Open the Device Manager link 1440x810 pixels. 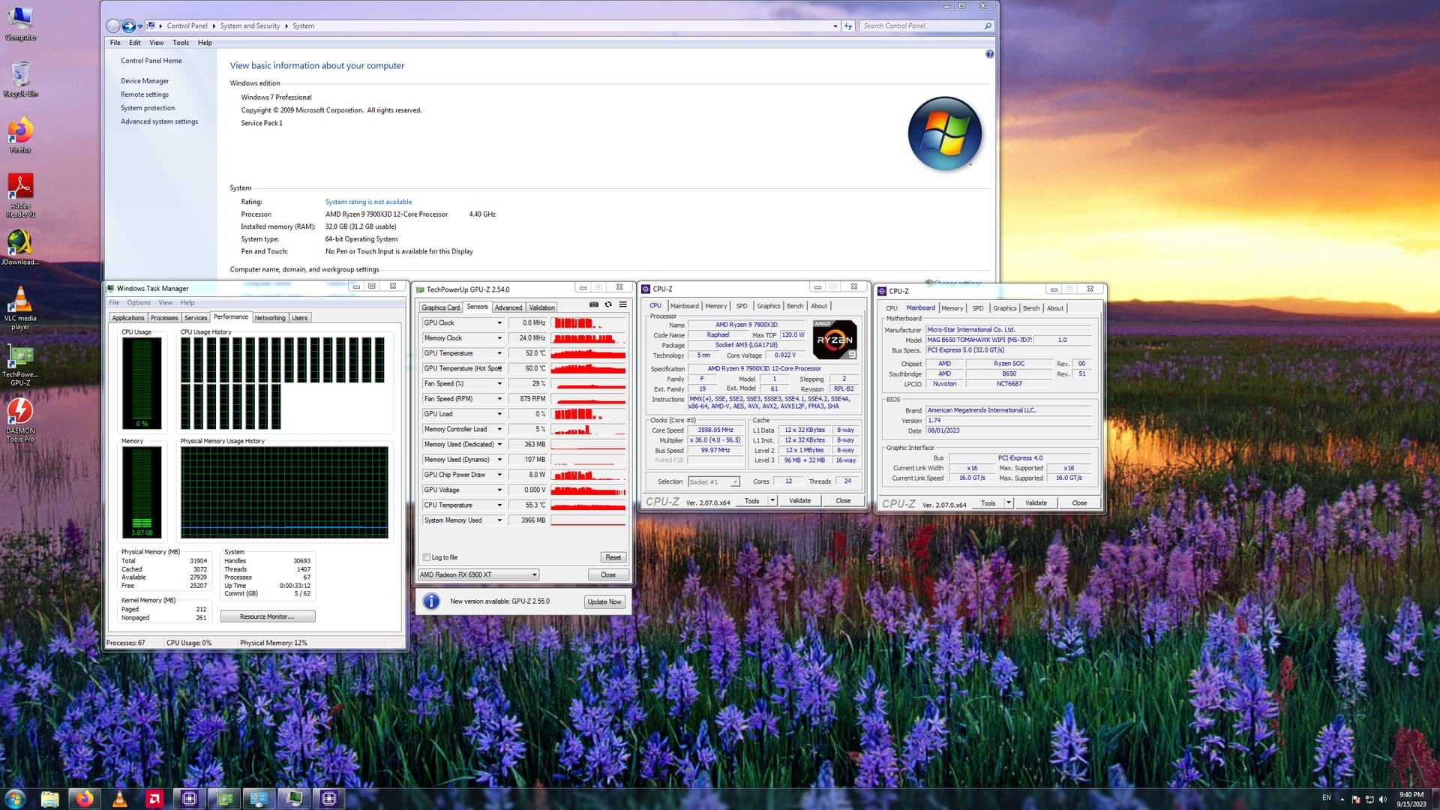click(x=145, y=81)
